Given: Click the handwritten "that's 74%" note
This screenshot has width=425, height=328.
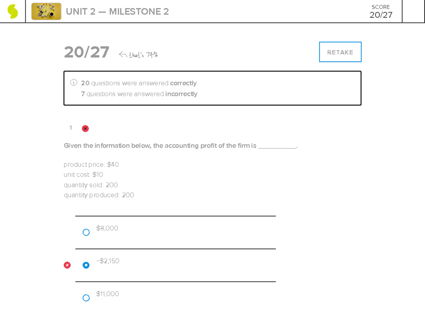Looking at the screenshot, I should click(143, 55).
